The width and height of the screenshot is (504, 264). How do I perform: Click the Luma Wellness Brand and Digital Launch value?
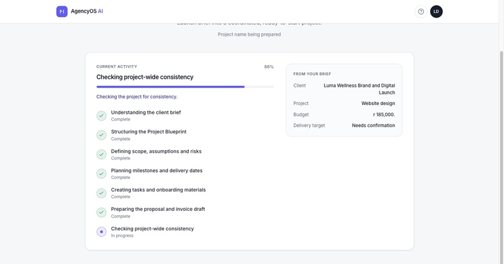[359, 89]
